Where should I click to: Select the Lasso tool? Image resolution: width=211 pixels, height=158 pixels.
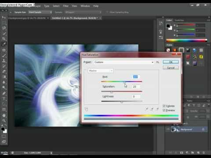click(4, 28)
